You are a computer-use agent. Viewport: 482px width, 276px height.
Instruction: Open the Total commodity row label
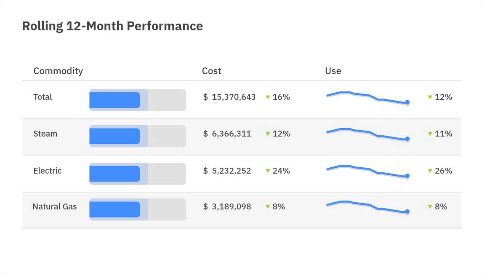pyautogui.click(x=43, y=97)
